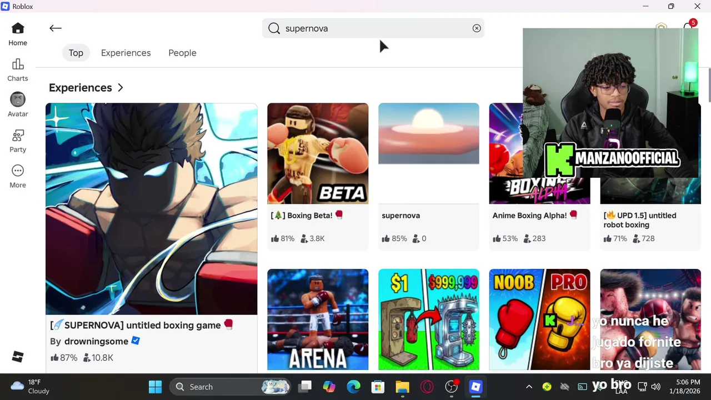Open Task View on taskbar
711x400 pixels.
[x=305, y=387]
